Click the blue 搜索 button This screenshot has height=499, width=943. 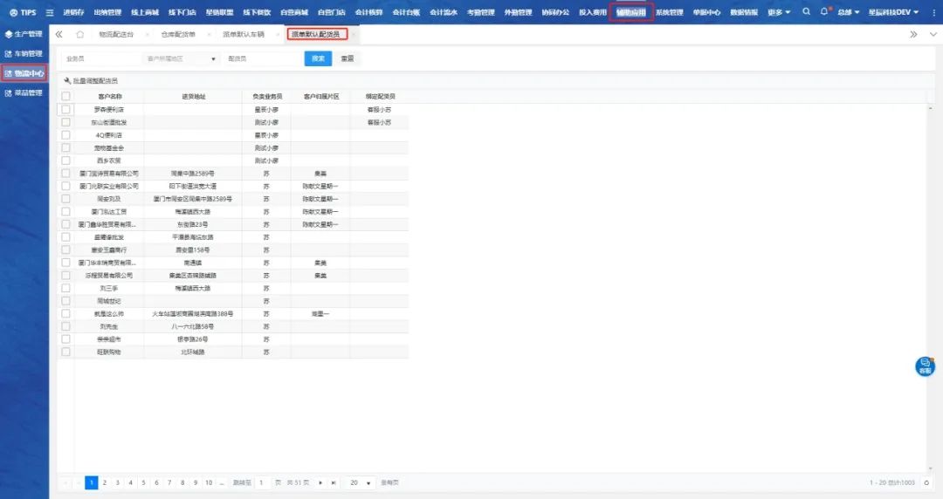coord(318,58)
